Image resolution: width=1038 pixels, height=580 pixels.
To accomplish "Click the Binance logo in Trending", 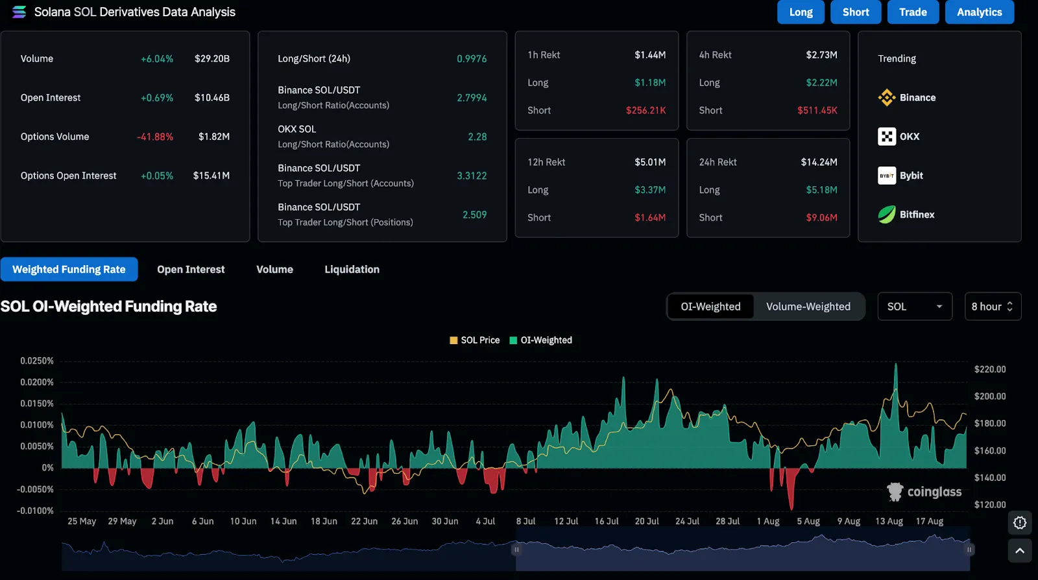I will 886,98.
